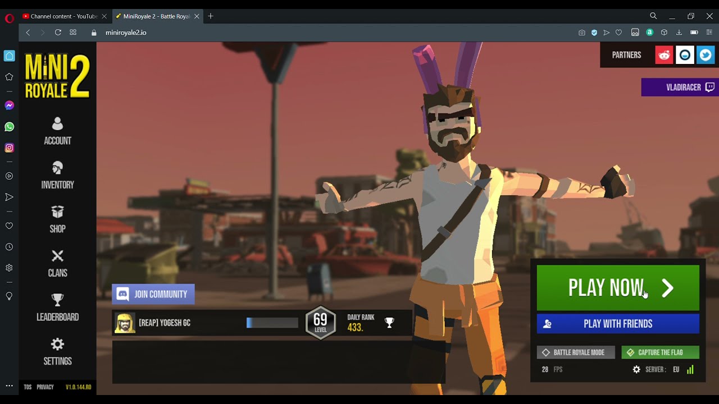Image resolution: width=719 pixels, height=404 pixels.
Task: Open the Speed Dial start page grid
Action: point(73,33)
